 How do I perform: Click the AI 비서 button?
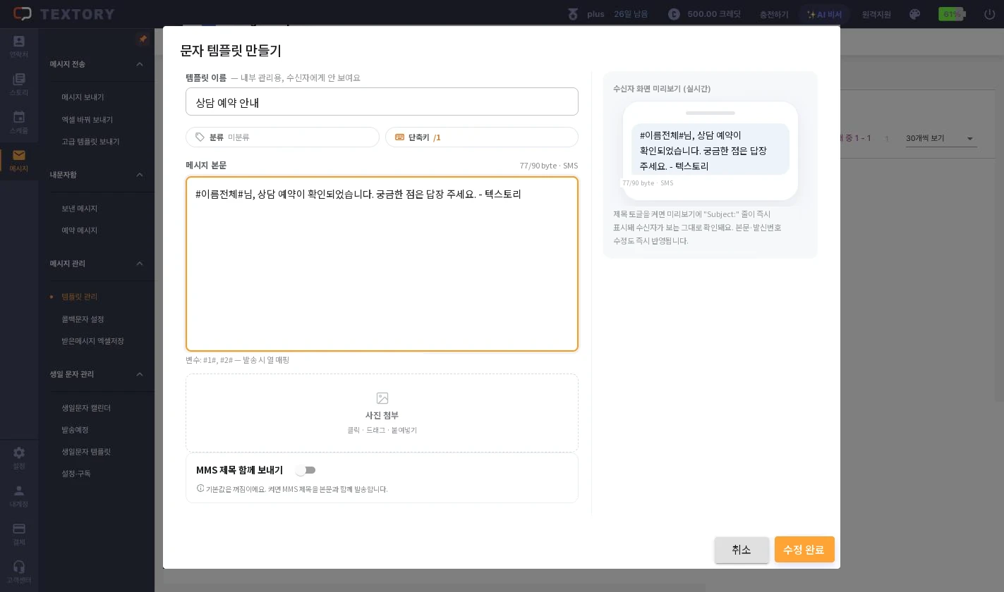(x=824, y=14)
